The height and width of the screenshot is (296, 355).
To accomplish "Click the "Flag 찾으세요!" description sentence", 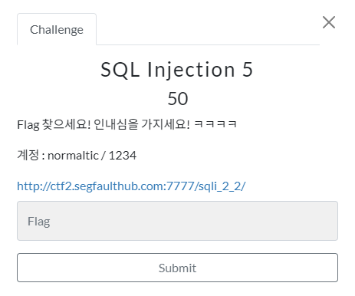I will tap(54, 124).
